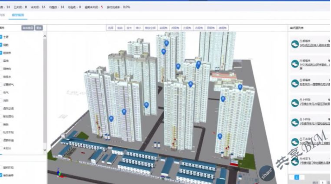Click the 超期未关闭: 5 statistic
331x184 pixels.
[x=94, y=7]
